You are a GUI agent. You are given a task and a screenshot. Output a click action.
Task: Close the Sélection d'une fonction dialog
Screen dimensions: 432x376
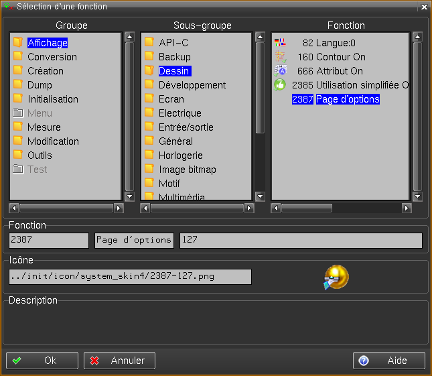424,7
